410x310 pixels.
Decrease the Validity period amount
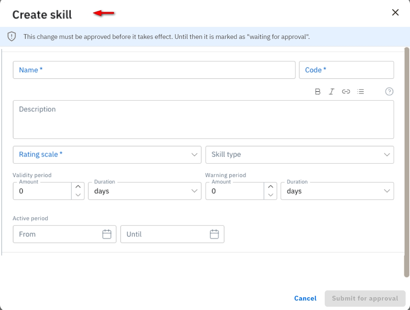click(78, 195)
